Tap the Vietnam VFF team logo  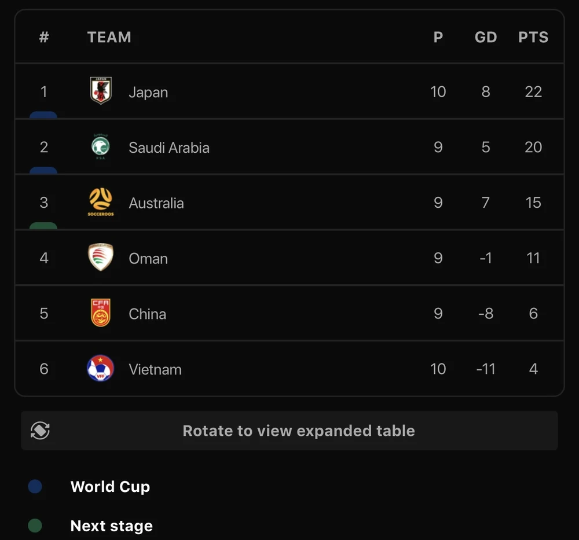(x=101, y=369)
